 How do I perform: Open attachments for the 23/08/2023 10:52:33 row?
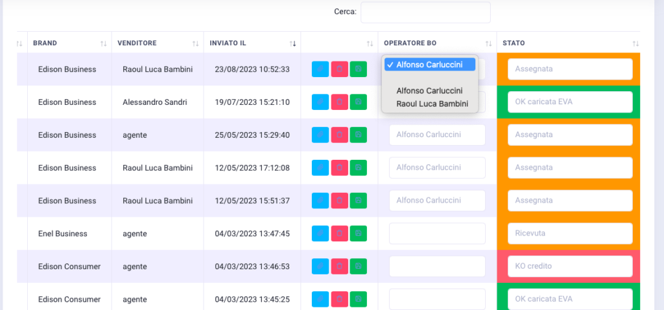[320, 69]
